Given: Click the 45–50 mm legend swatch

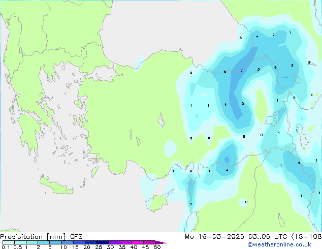Looking at the screenshot, I should [x=149, y=242].
